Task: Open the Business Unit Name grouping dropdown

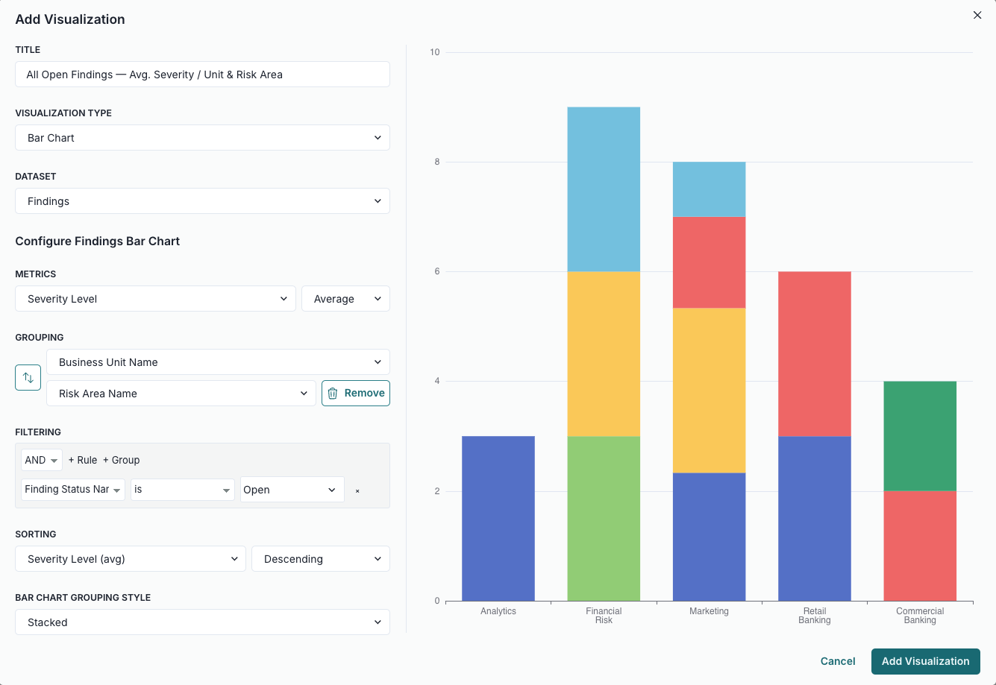Action: pyautogui.click(x=218, y=362)
